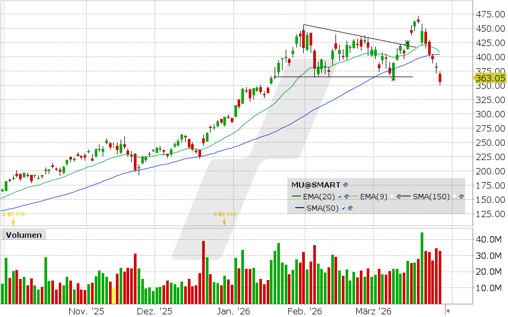Image resolution: width=508 pixels, height=317 pixels.
Task: Disable the EMA(20) indicator checkbox
Action: point(340,197)
